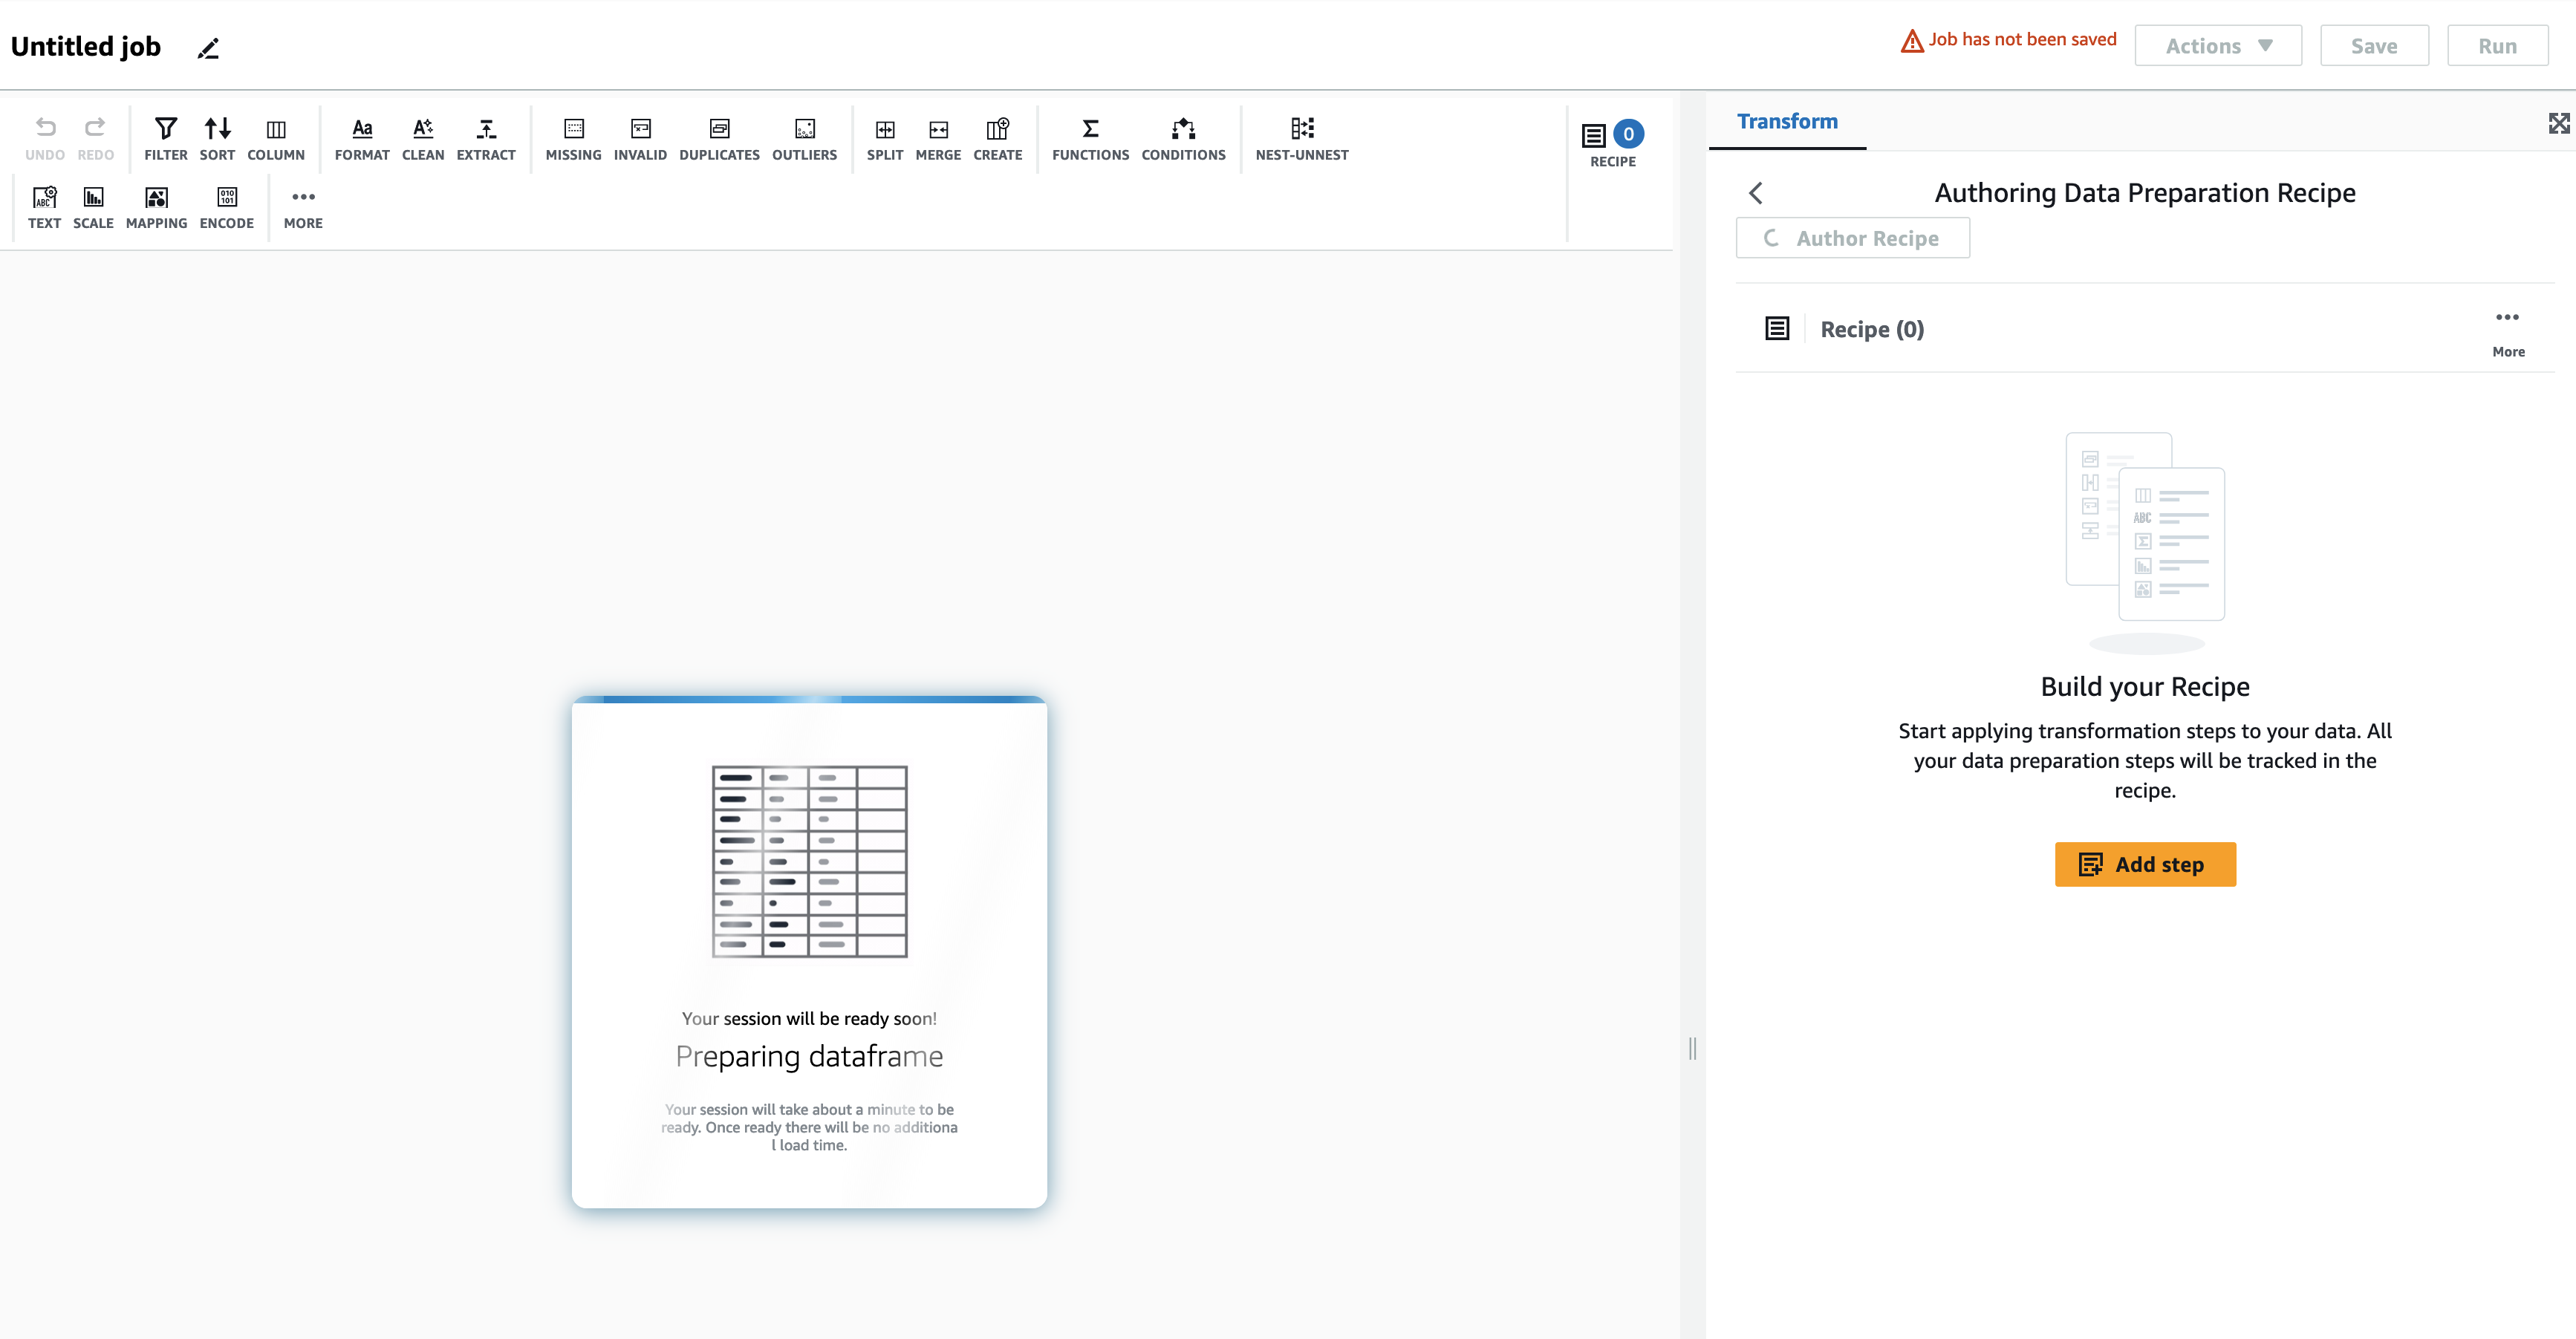Screen dimensions: 2576x1339
Task: Go back using the left chevron
Action: pos(1756,193)
